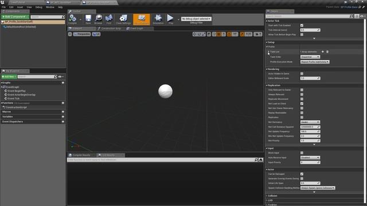The height and width of the screenshot is (206, 367).
Task: Add new variable with plus icon
Action: (63, 117)
